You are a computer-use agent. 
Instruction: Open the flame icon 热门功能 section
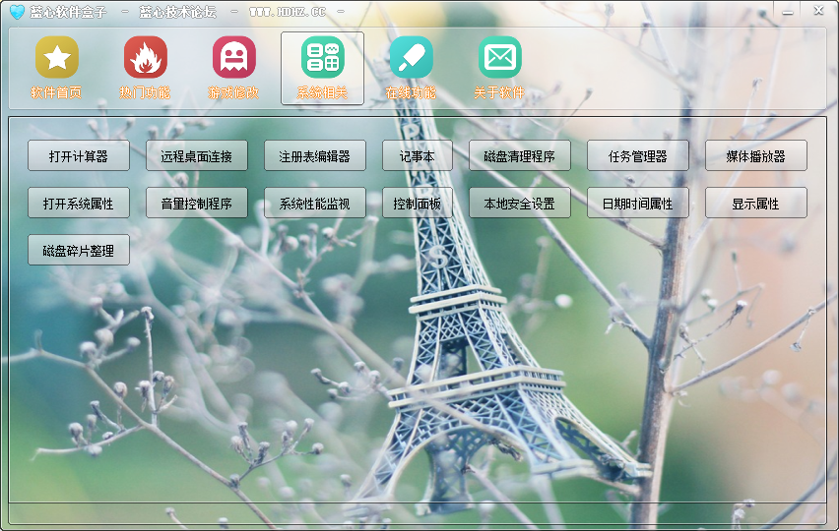(x=145, y=58)
